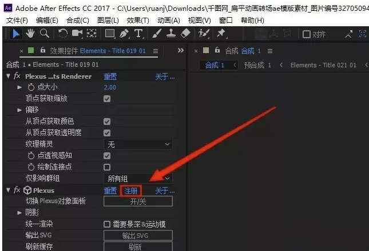Expand 阴影 property group
Image resolution: width=369 pixels, height=251 pixels.
click(x=19, y=213)
